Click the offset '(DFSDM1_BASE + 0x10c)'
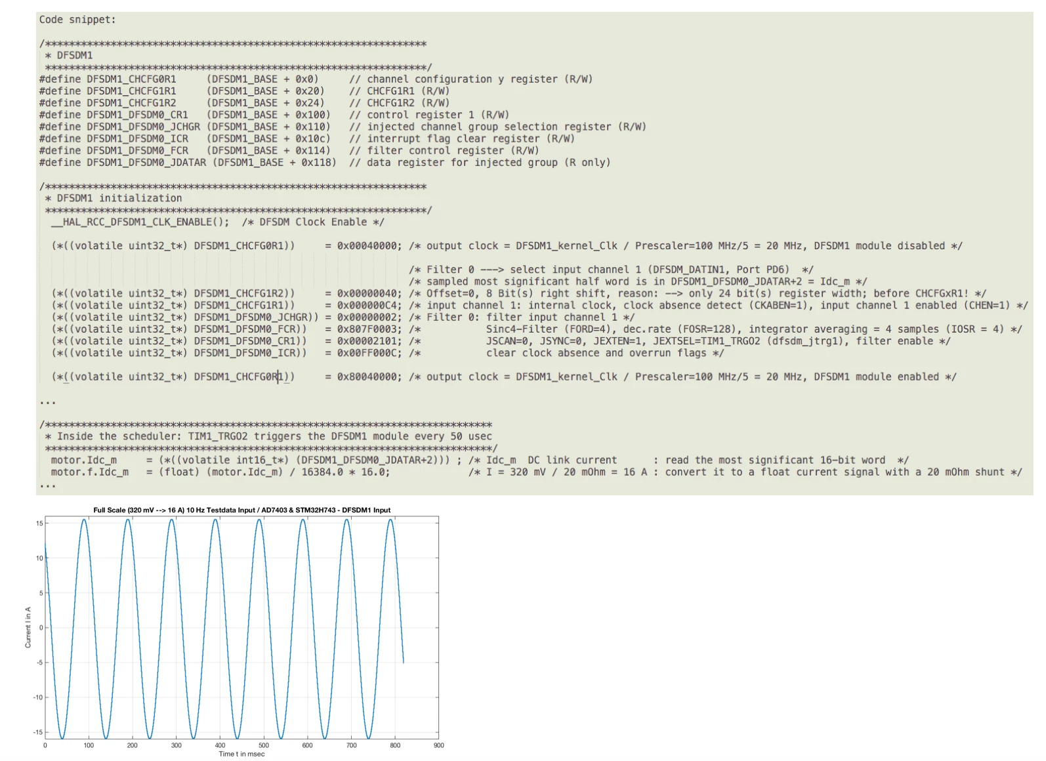1046x761 pixels. [268, 139]
